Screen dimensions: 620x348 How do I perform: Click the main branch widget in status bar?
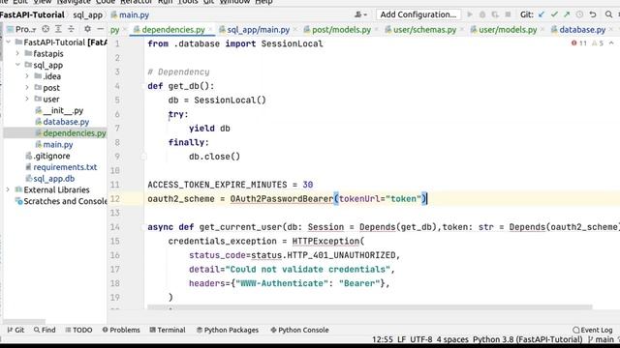(x=601, y=339)
